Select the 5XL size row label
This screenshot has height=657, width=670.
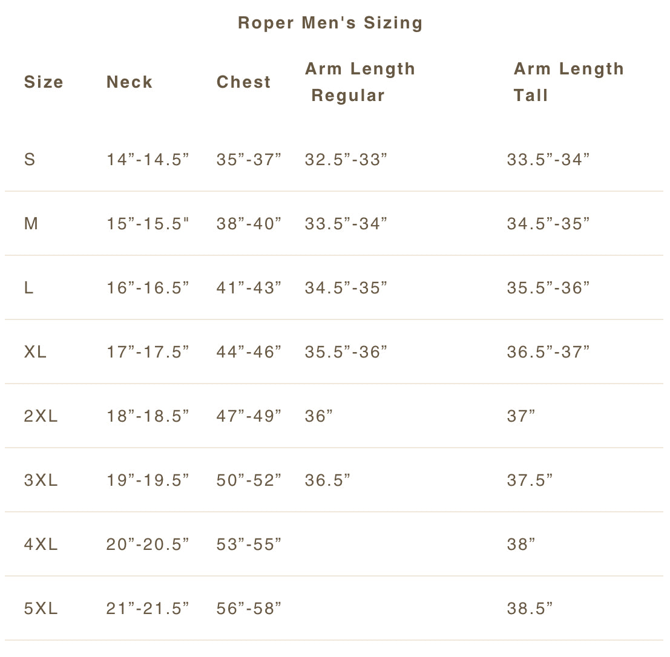pos(41,609)
